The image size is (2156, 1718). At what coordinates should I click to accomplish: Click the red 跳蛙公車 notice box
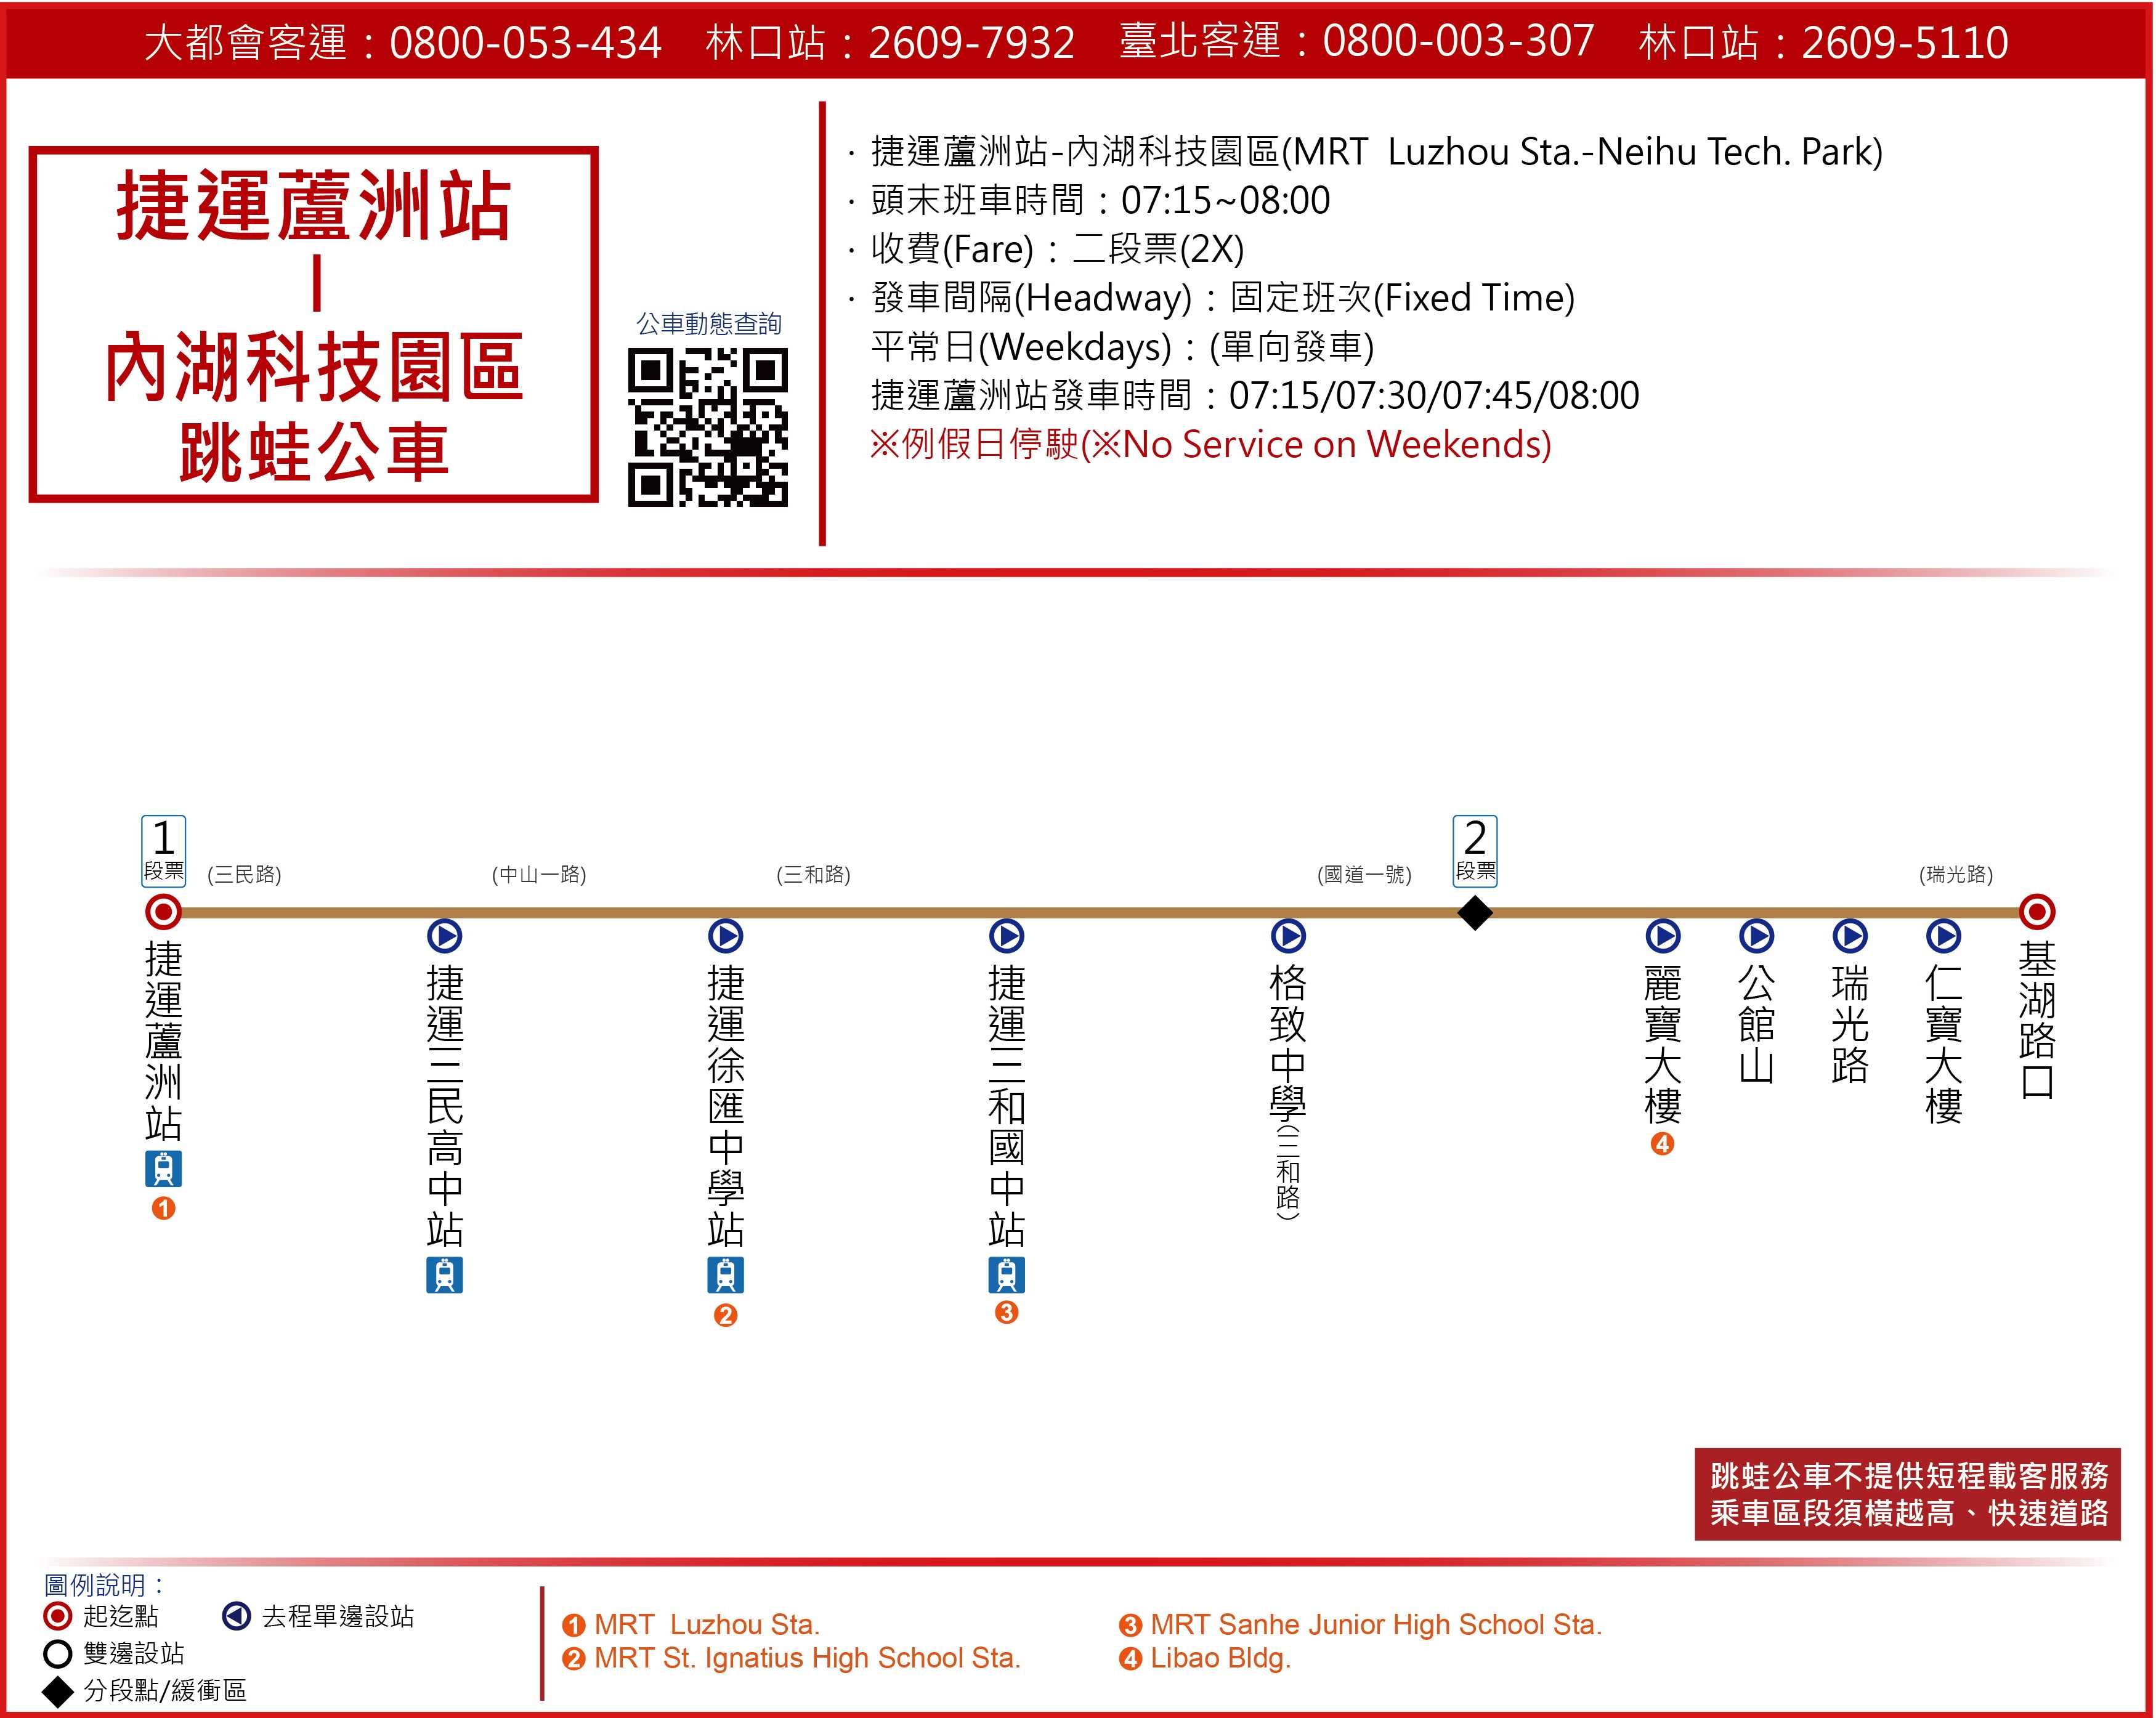pyautogui.click(x=1907, y=1494)
